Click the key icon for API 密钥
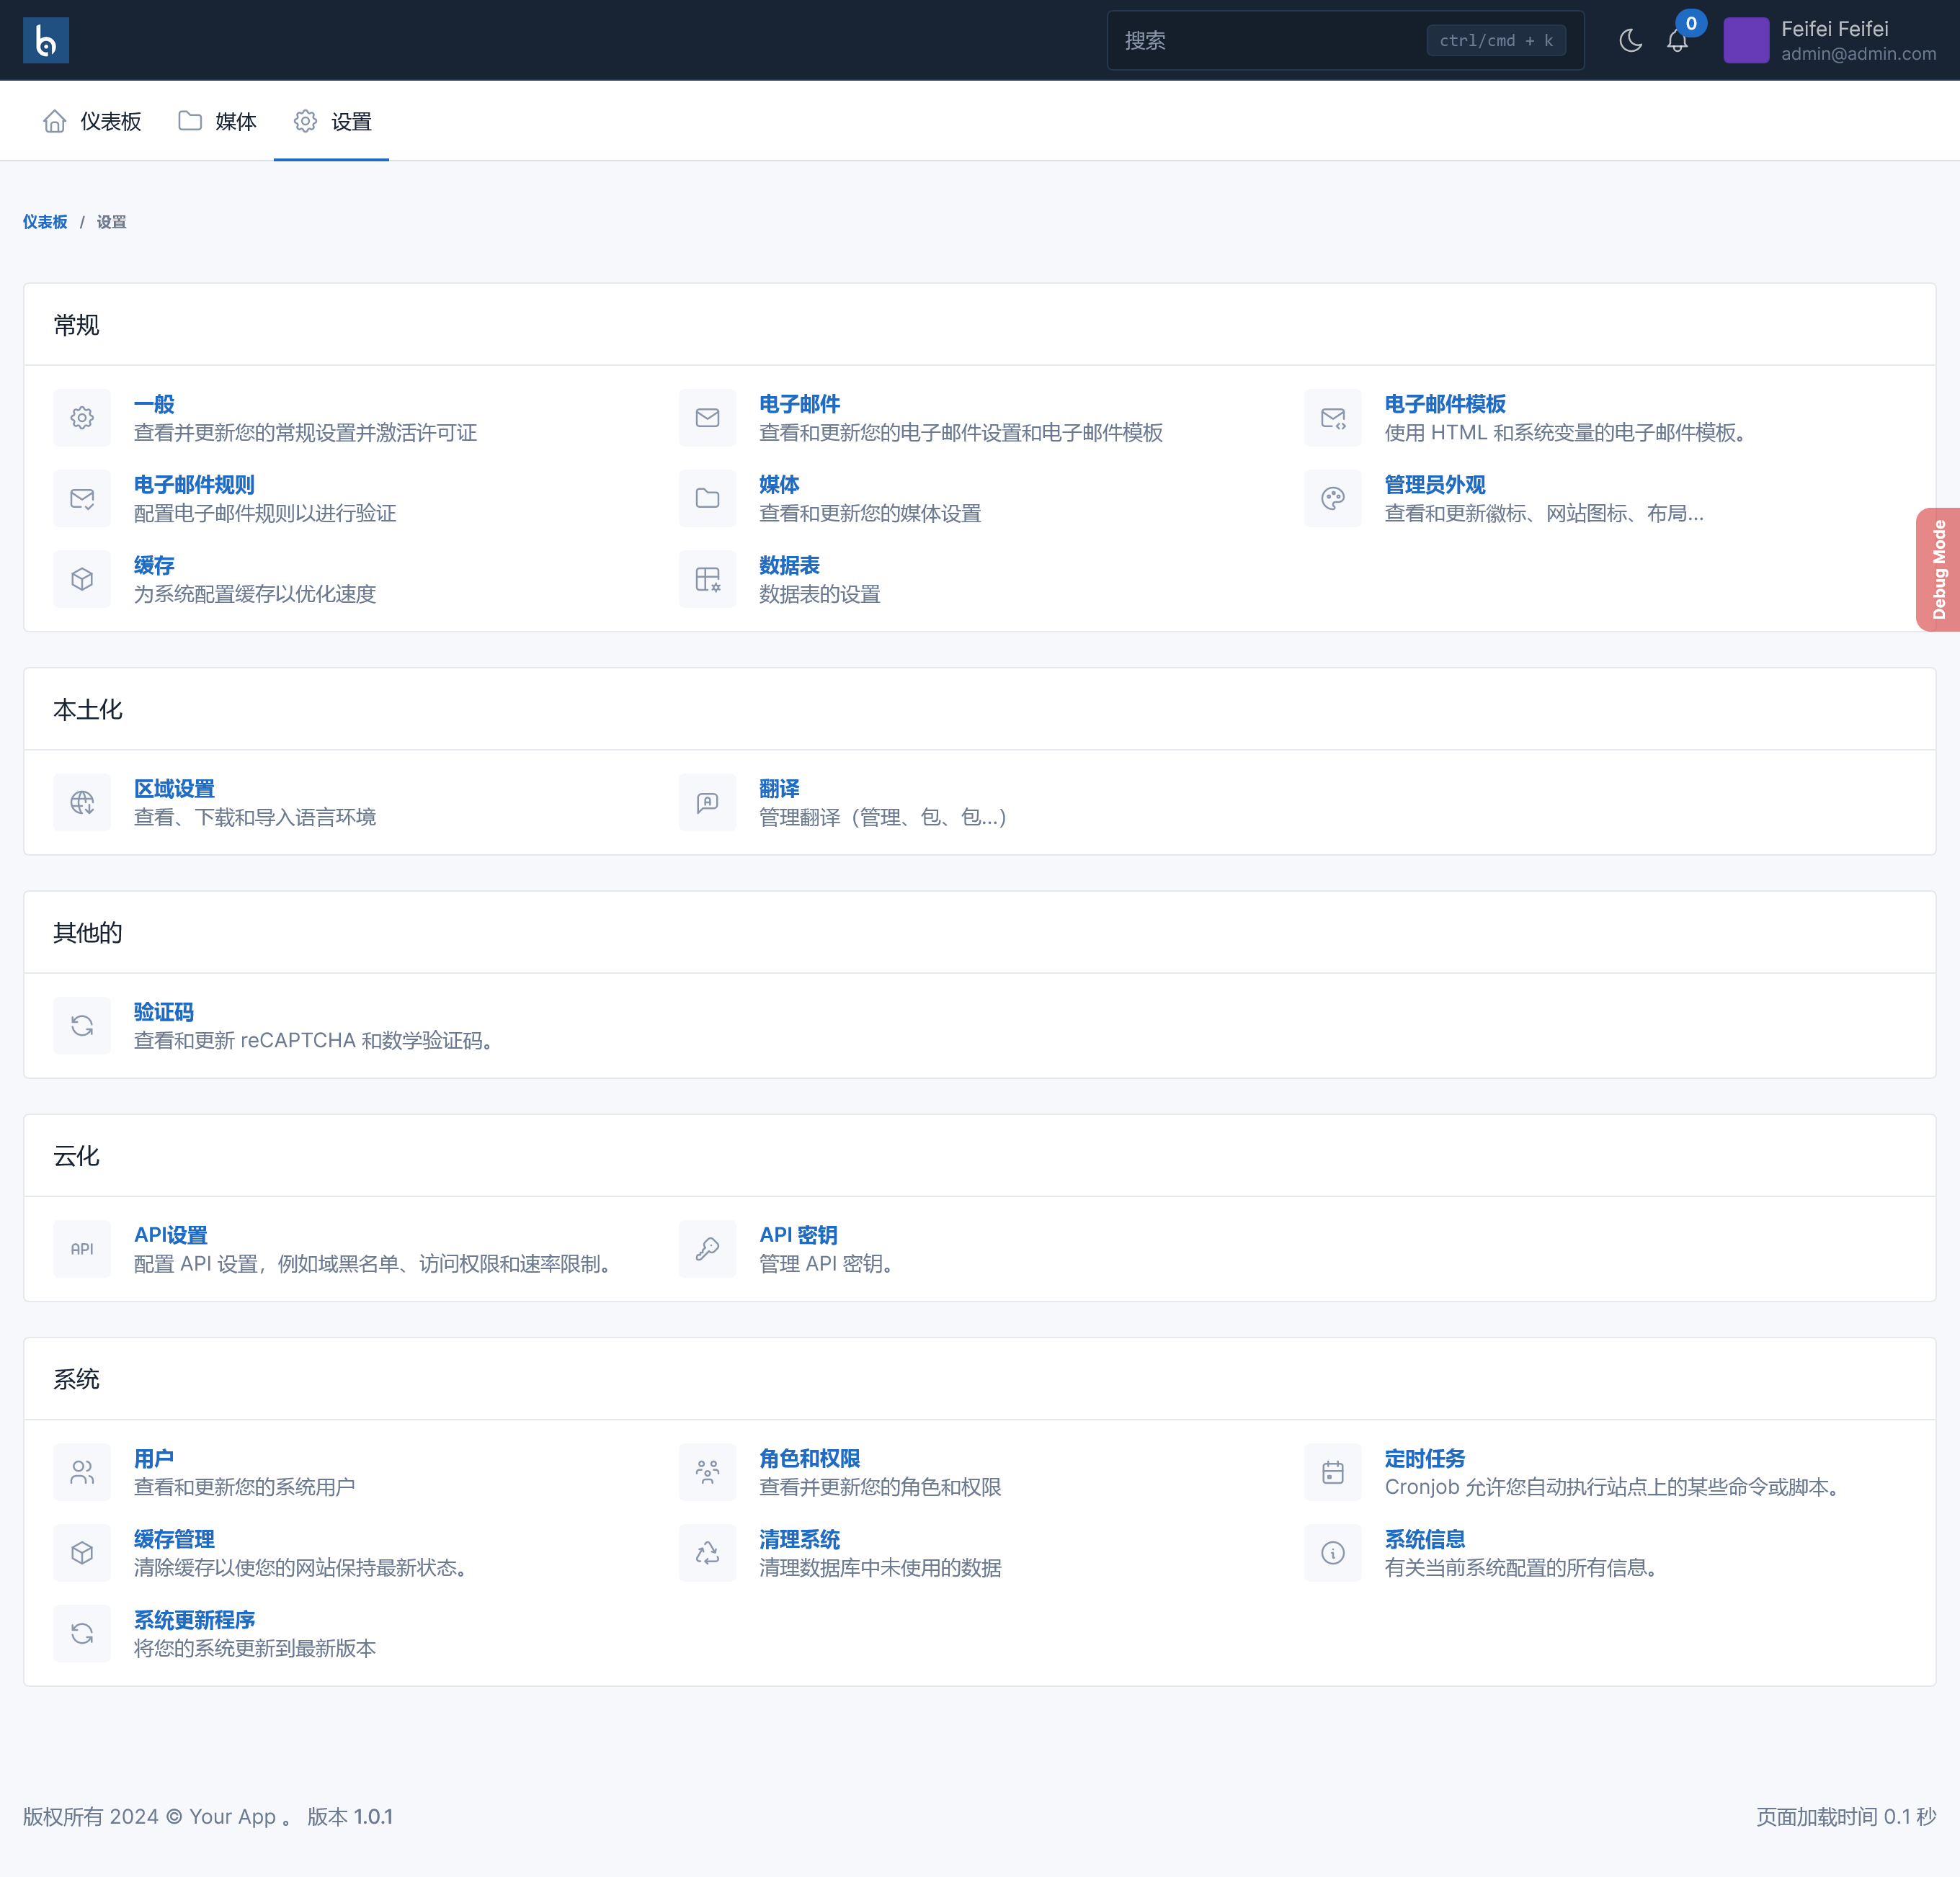The image size is (1960, 1877). pyautogui.click(x=707, y=1248)
